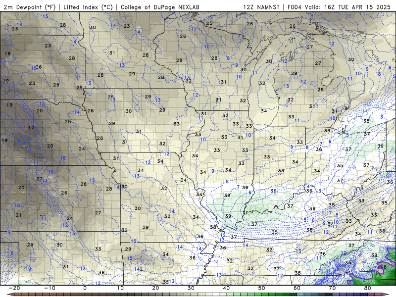Click the "40" color scale label

(226, 288)
